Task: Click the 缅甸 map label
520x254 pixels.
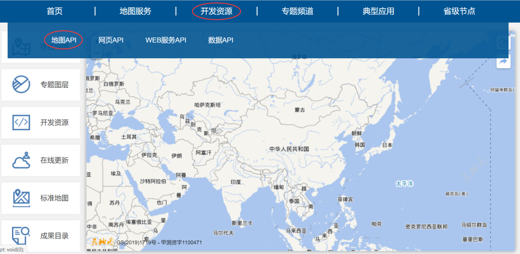Action: click(x=279, y=187)
